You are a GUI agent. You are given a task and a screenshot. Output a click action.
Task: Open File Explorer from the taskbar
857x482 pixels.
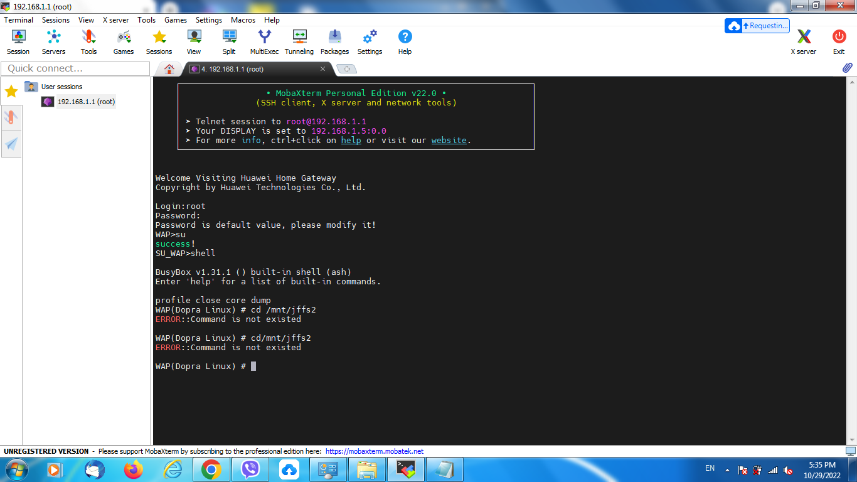(x=367, y=469)
